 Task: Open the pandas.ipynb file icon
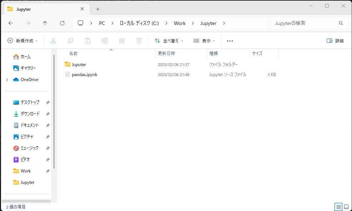click(67, 75)
